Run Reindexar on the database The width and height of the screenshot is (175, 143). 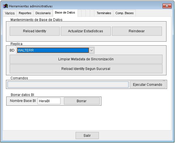tap(137, 31)
